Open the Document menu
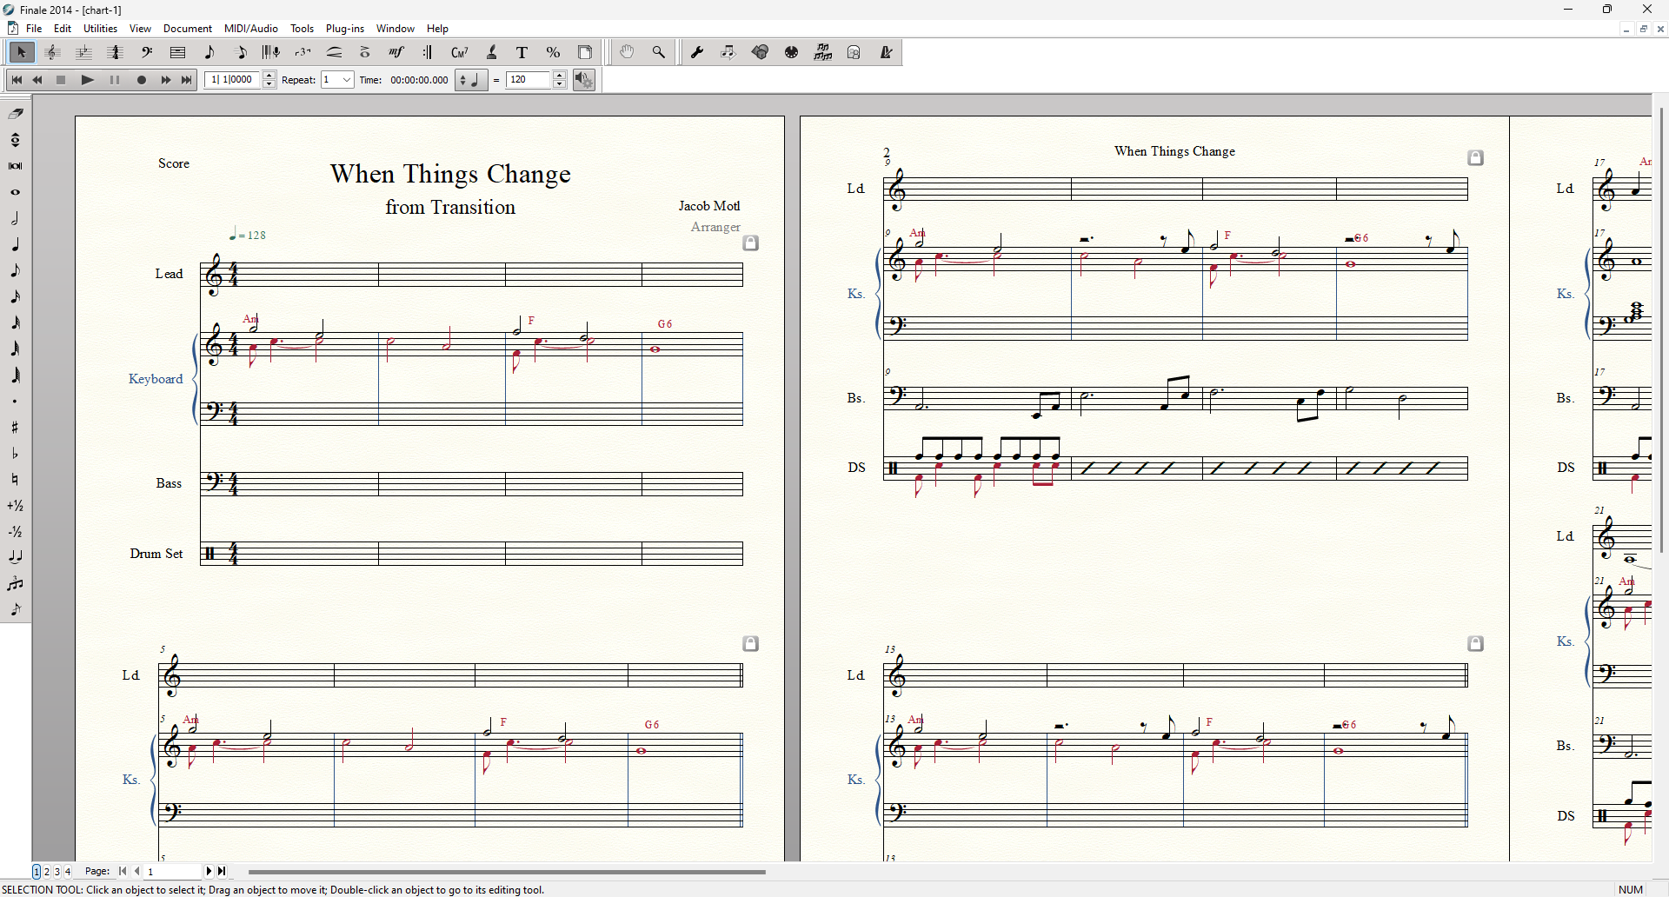 (x=188, y=29)
